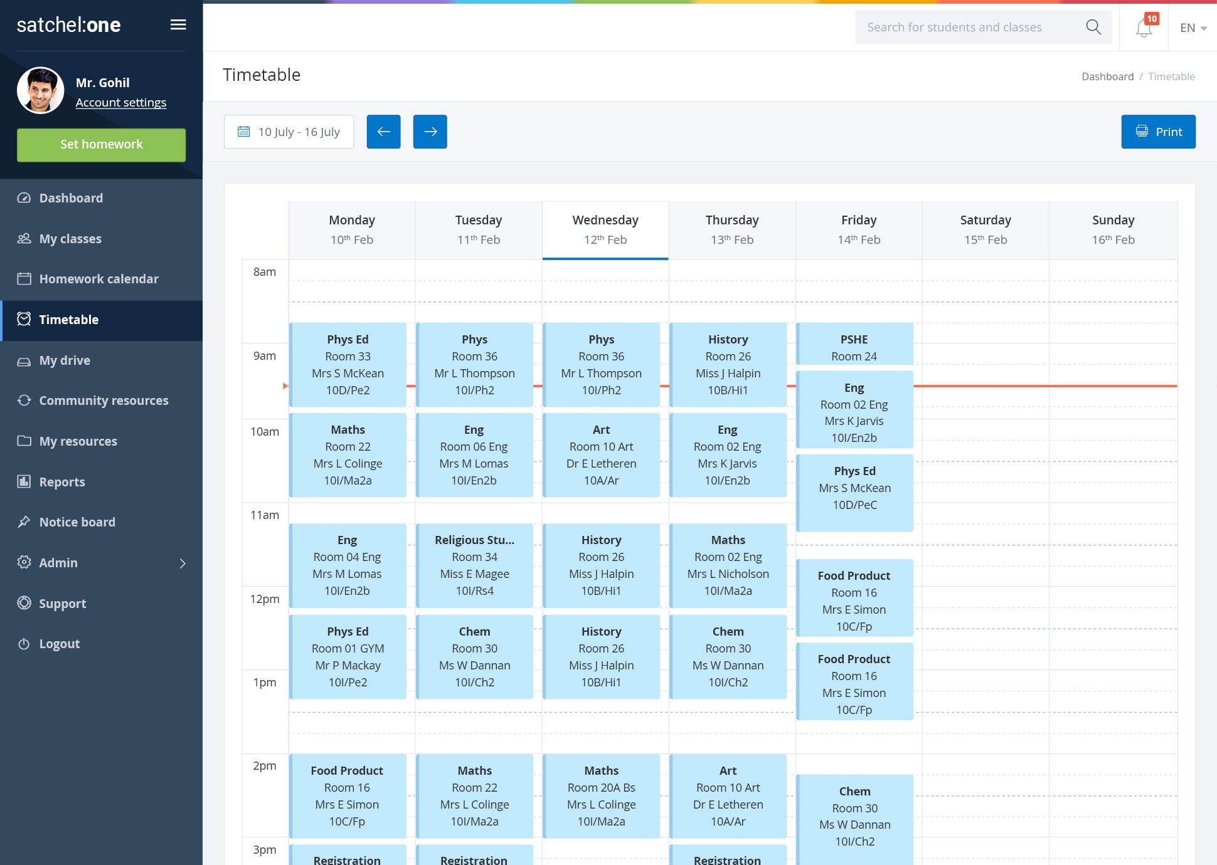Click the Support lifebuoy icon
The image size is (1217, 865).
[x=24, y=603]
